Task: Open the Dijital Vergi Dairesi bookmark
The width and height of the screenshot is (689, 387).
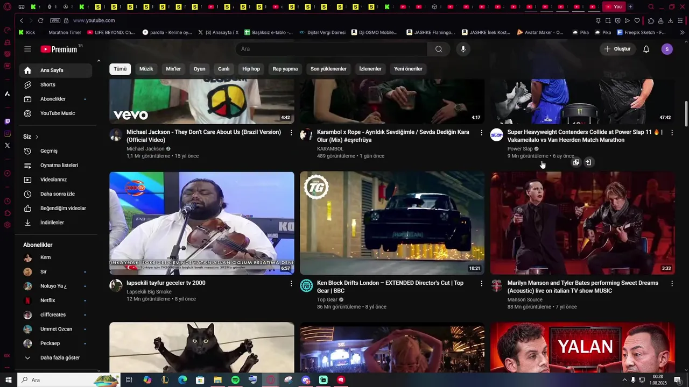Action: [322, 32]
